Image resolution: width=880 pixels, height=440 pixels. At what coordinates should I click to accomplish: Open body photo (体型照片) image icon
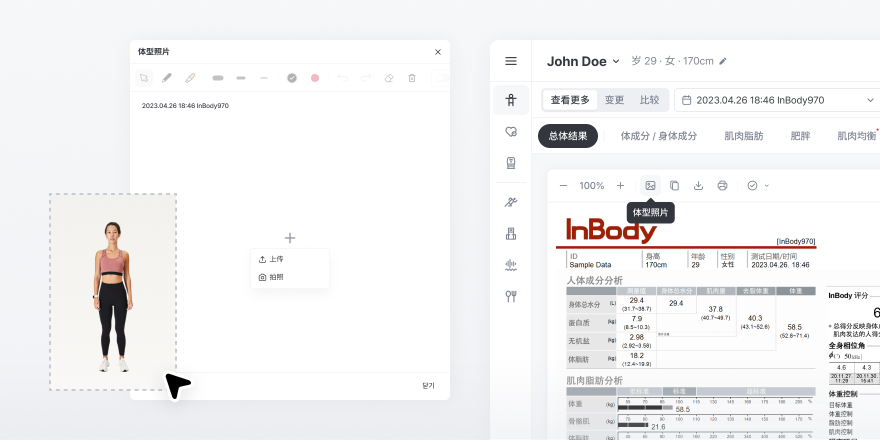tap(650, 185)
